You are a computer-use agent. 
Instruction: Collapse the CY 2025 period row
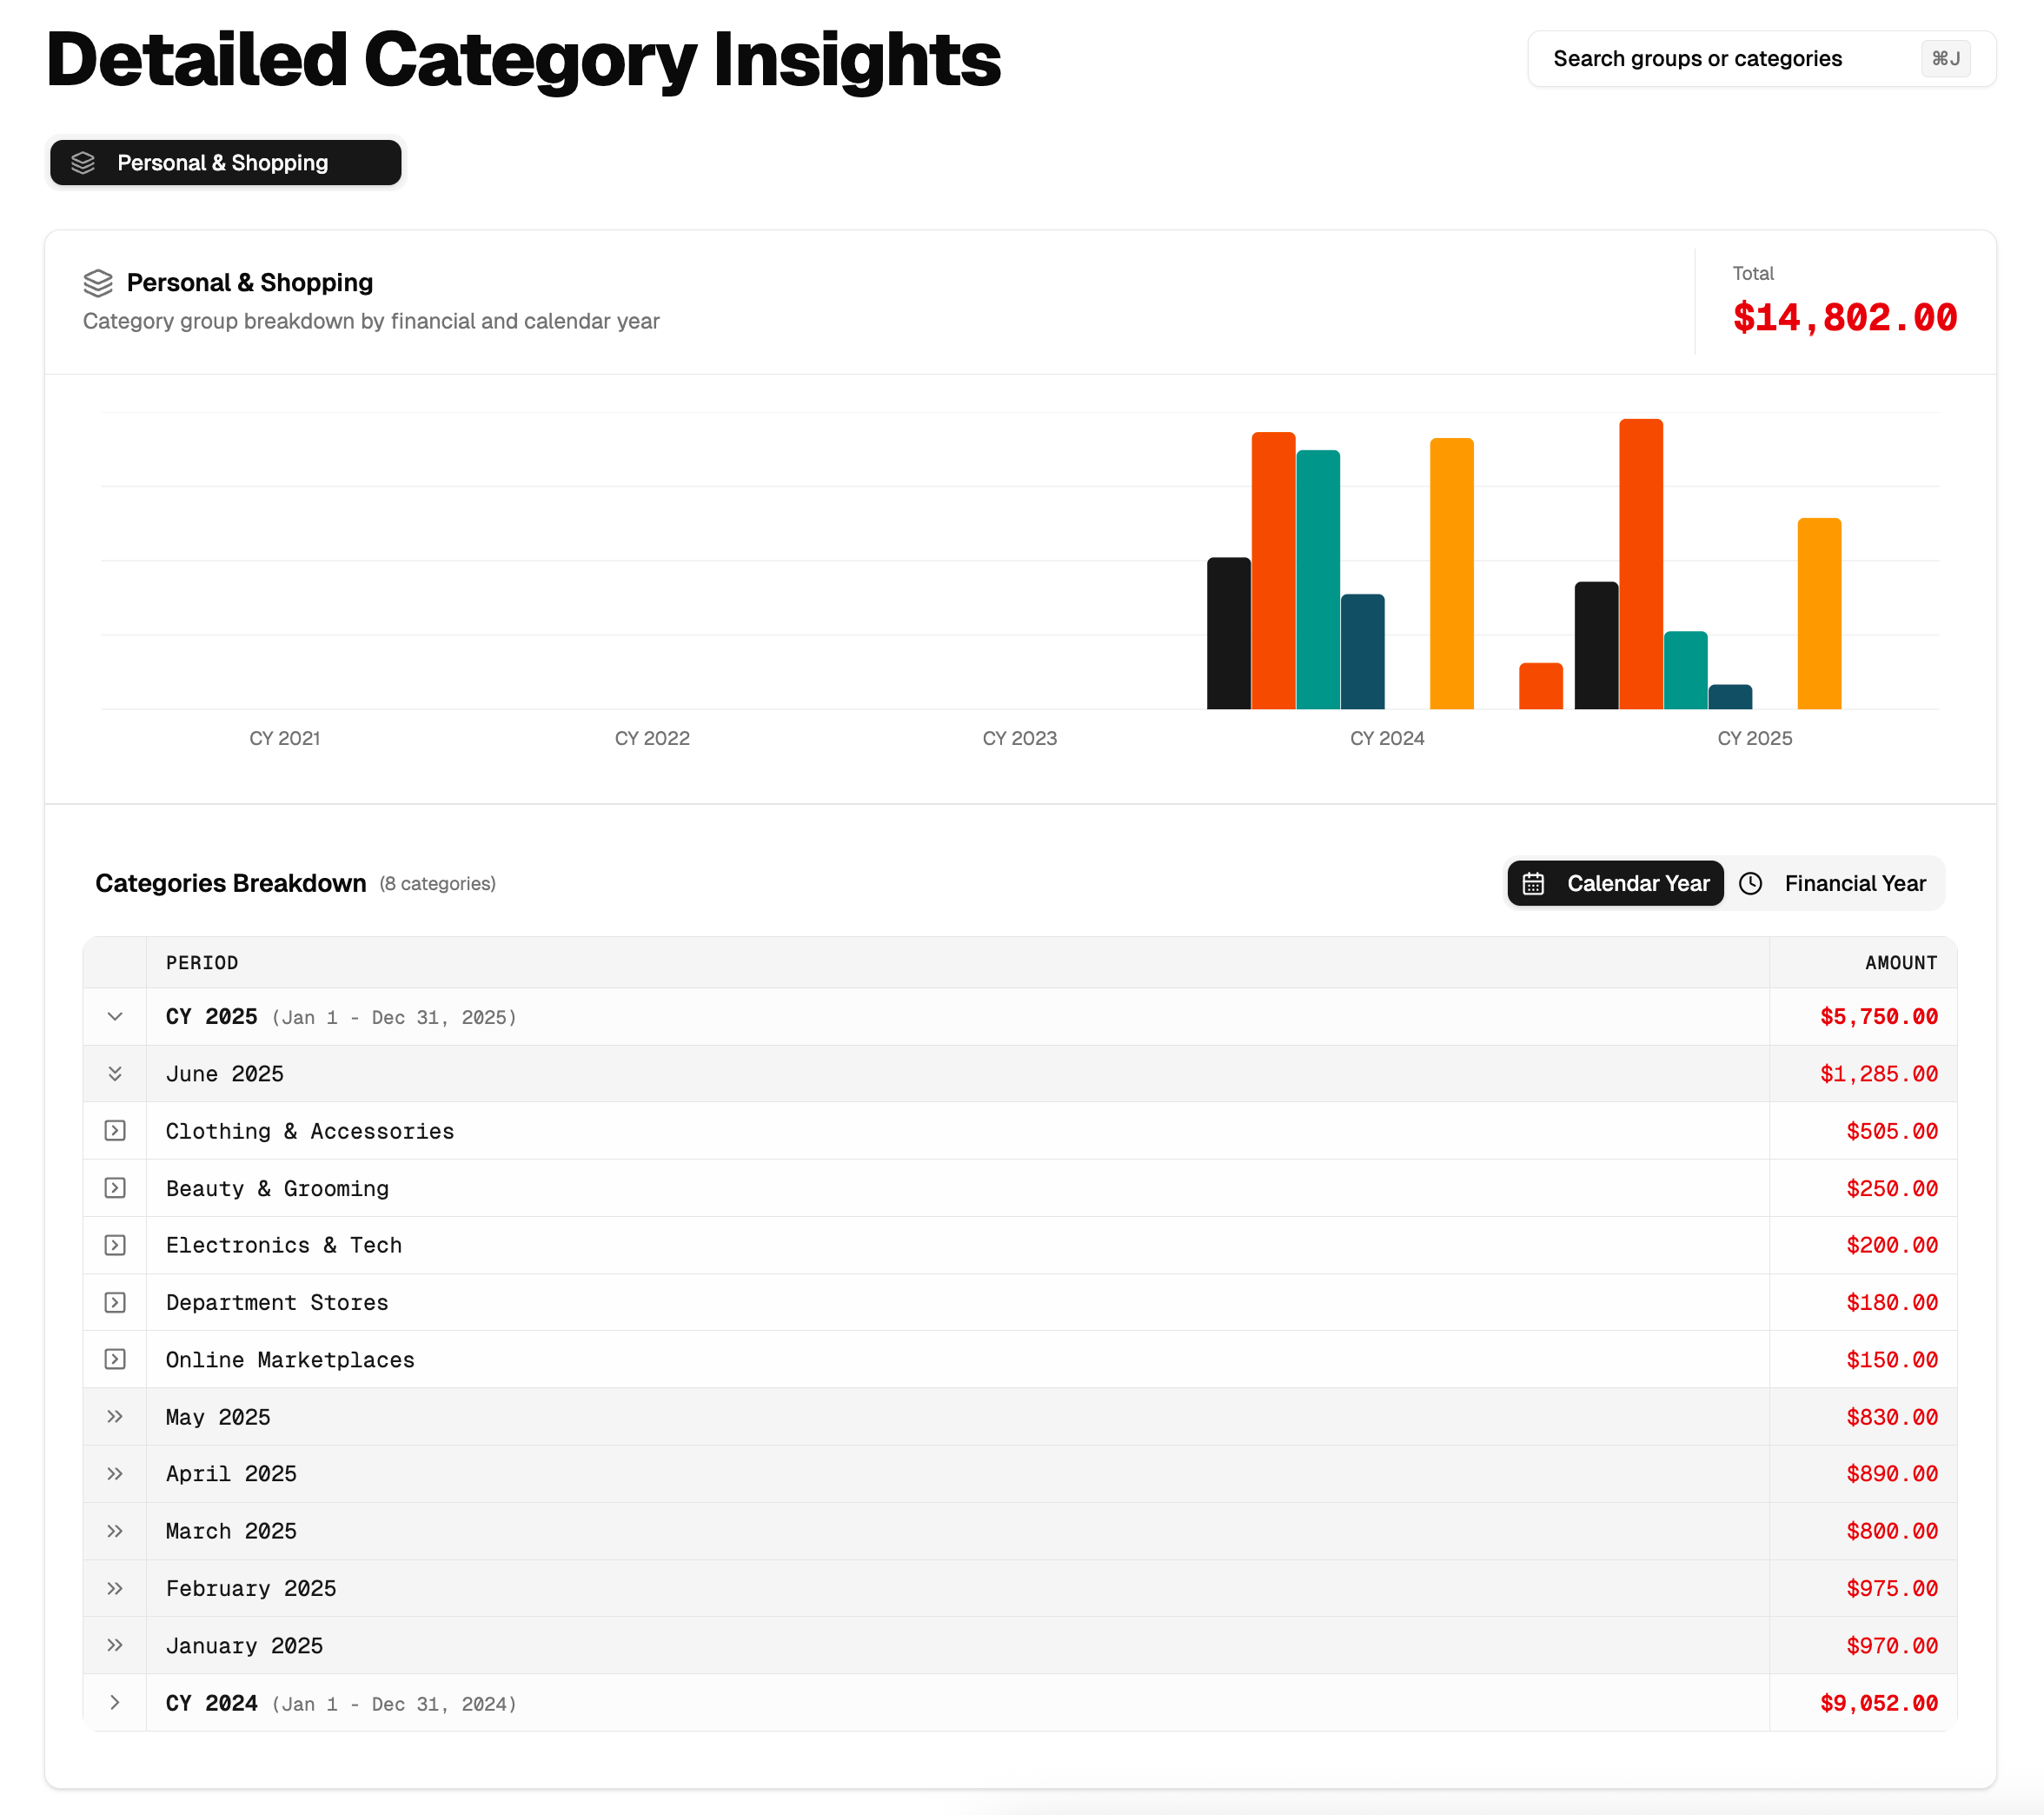click(115, 1017)
